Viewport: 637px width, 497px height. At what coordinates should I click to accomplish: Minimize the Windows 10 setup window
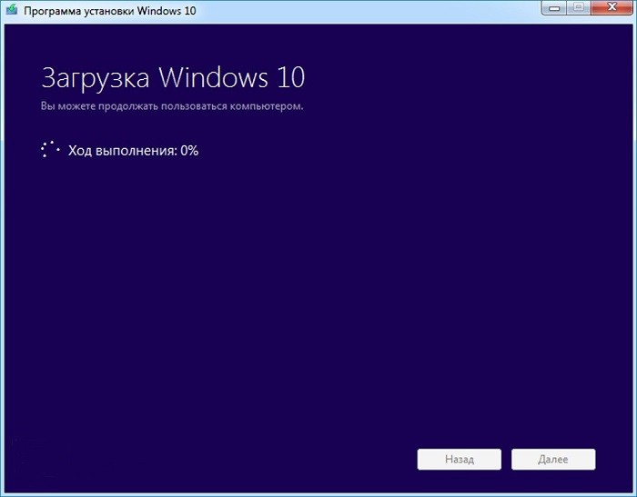point(554,7)
